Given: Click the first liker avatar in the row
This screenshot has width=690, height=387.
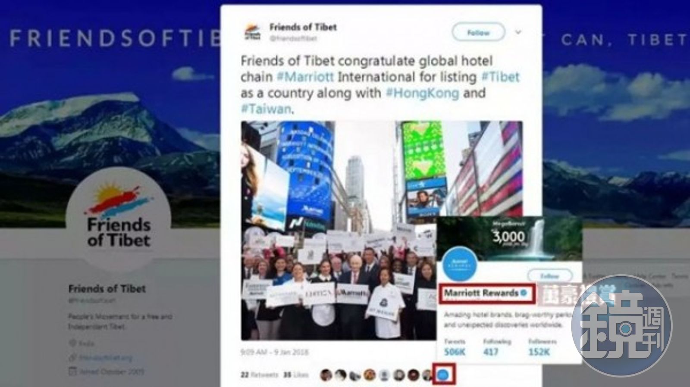Looking at the screenshot, I should (x=326, y=375).
